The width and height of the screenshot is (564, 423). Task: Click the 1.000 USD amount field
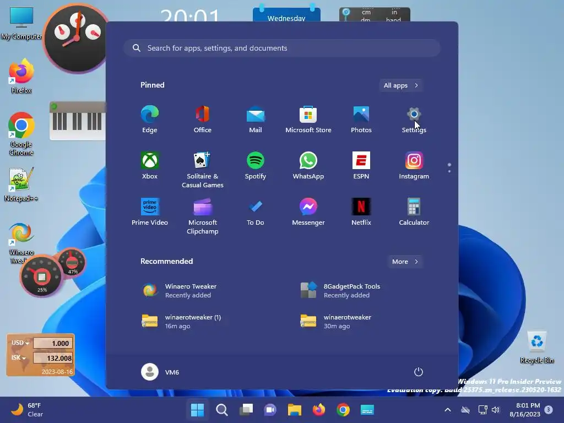pos(53,343)
